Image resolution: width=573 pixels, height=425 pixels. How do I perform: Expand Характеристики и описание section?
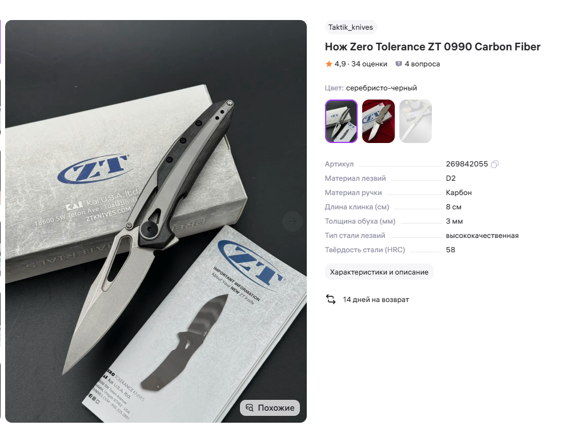(379, 272)
